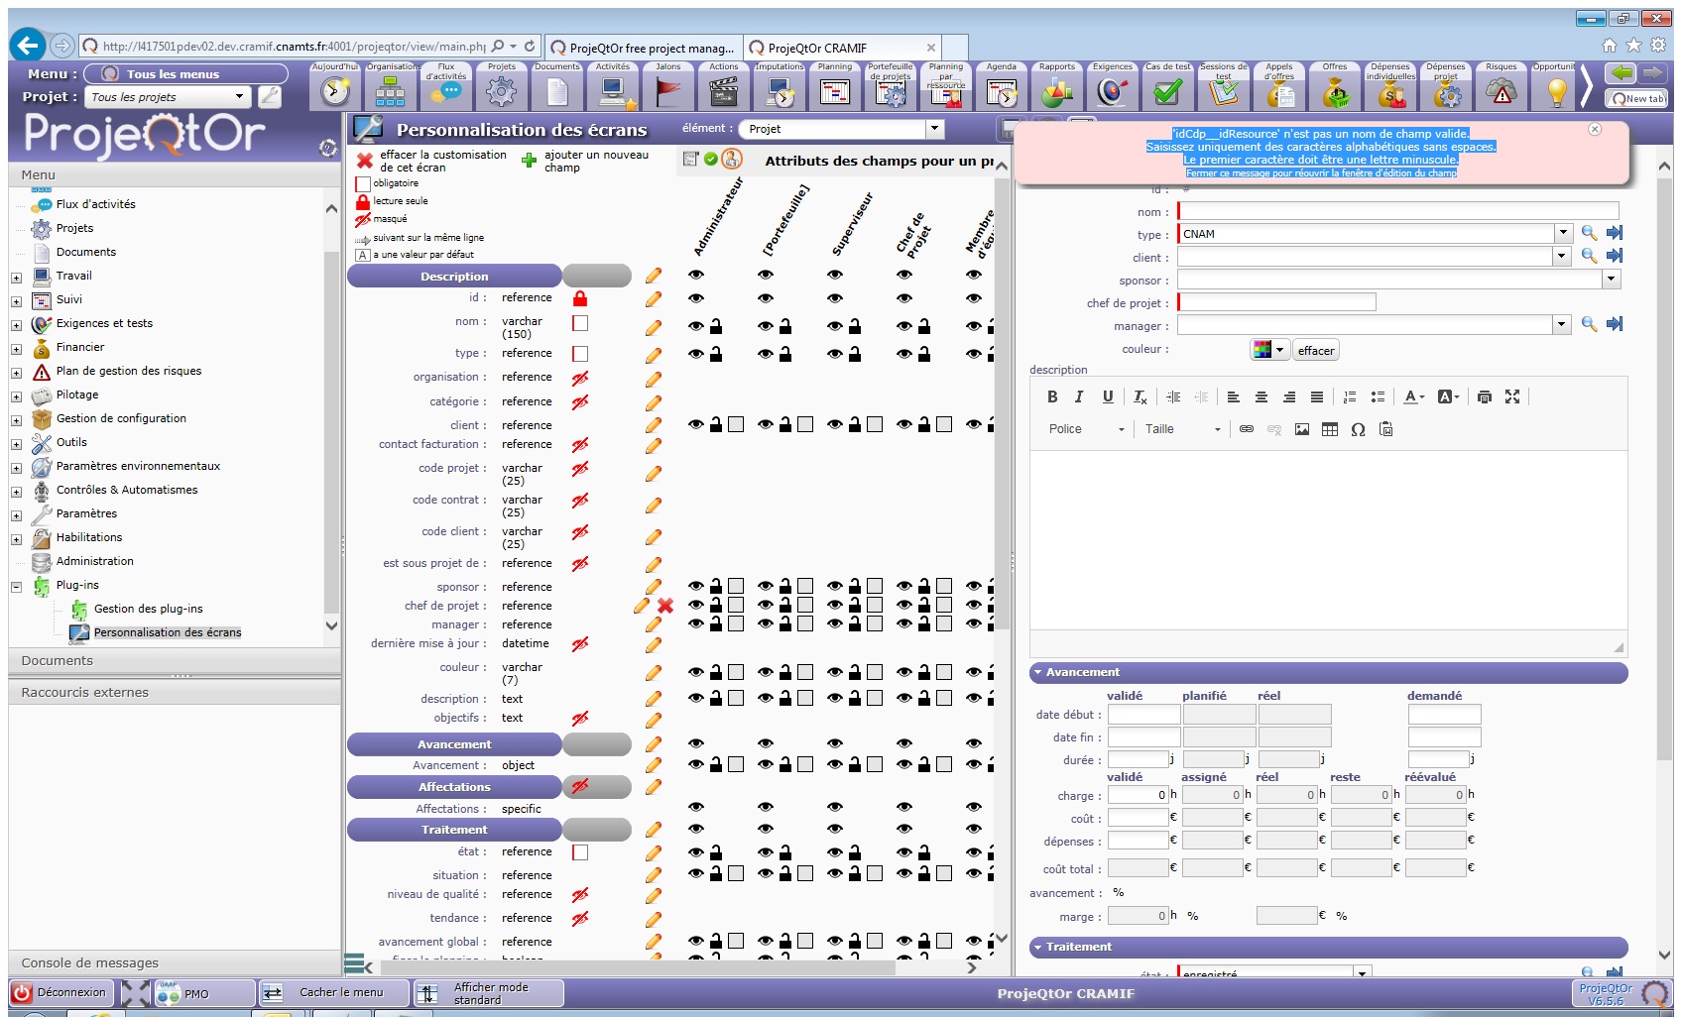
Task: Toggle Administrateur visibility eye for Description section
Action: tap(696, 275)
